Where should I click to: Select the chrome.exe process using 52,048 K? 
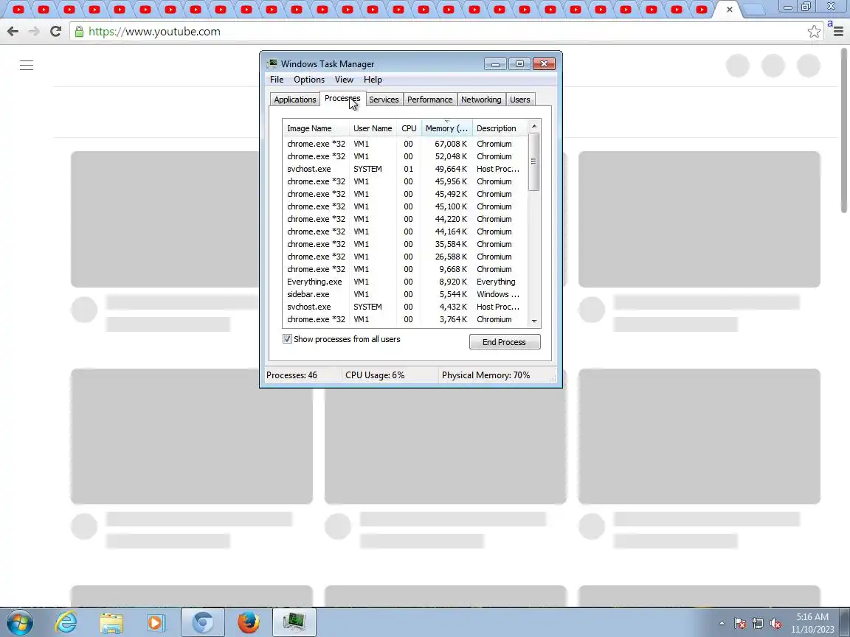point(405,156)
